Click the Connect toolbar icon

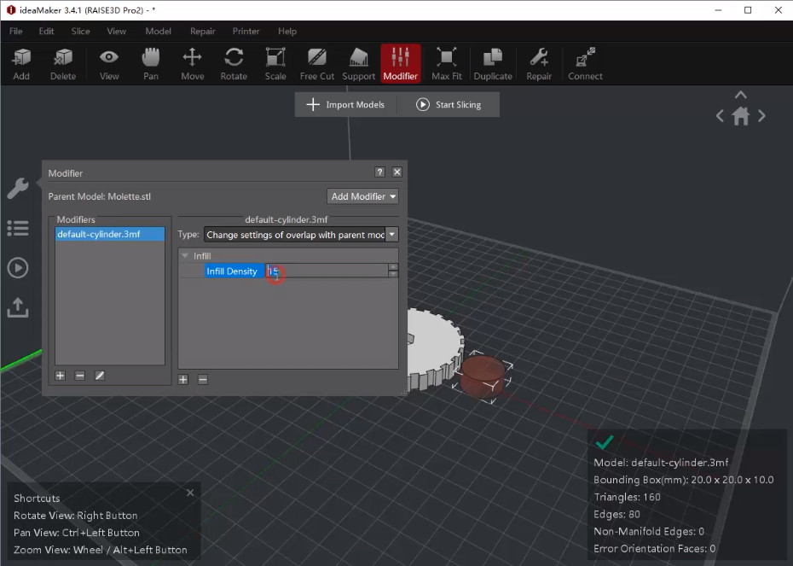click(585, 64)
